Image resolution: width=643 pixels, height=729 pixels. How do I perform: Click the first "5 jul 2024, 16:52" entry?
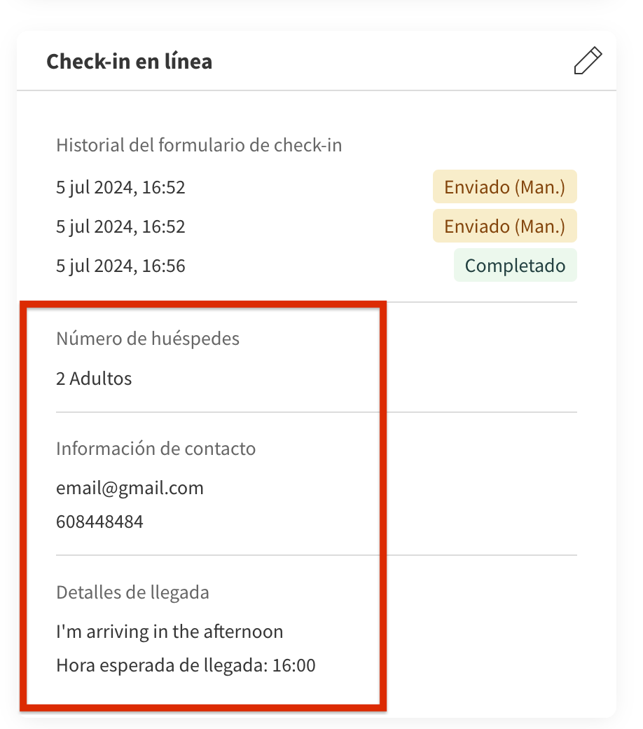pos(120,187)
